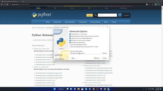The width and height of the screenshot is (163, 91).
Task: Open the network and volume tray icons
Action: point(151,89)
